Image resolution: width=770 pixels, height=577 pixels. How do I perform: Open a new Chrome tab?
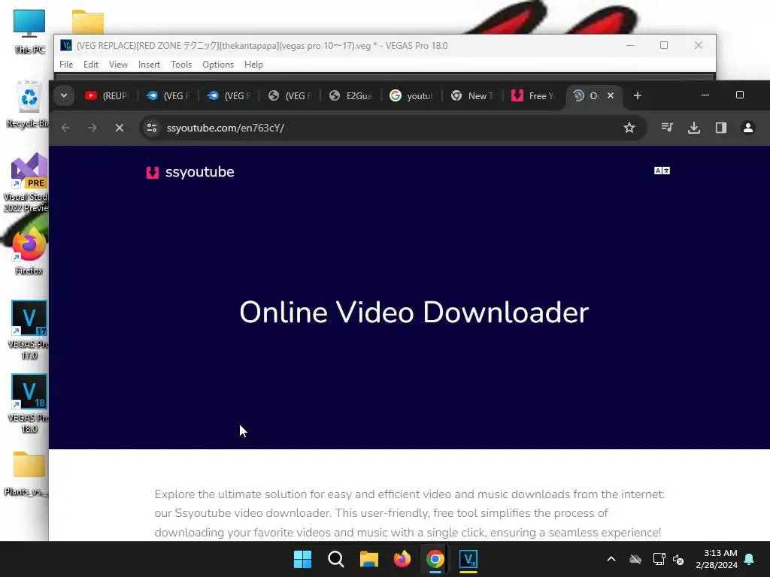(x=638, y=95)
